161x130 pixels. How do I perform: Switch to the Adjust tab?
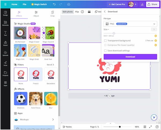[36, 13]
